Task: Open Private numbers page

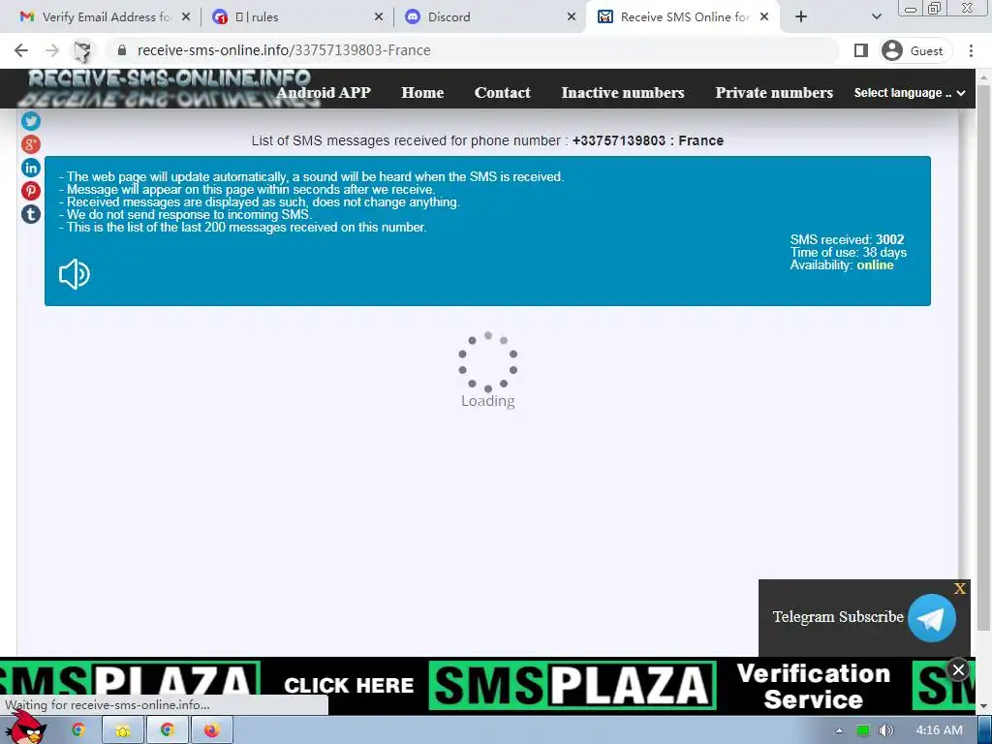Action: pyautogui.click(x=774, y=93)
